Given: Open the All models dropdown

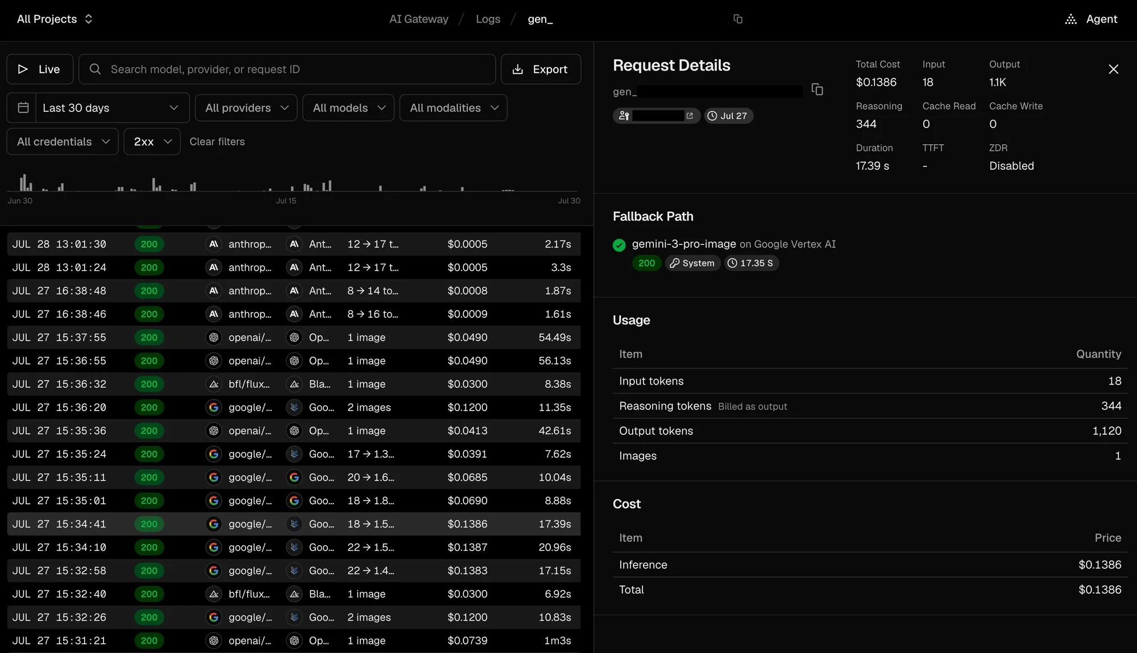Looking at the screenshot, I should [348, 107].
